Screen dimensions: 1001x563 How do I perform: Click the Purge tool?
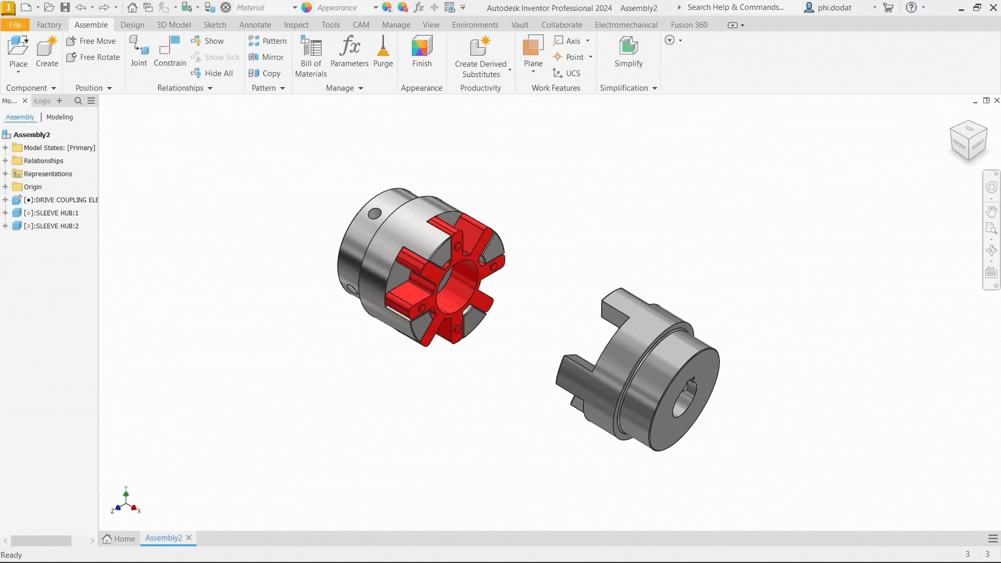383,52
